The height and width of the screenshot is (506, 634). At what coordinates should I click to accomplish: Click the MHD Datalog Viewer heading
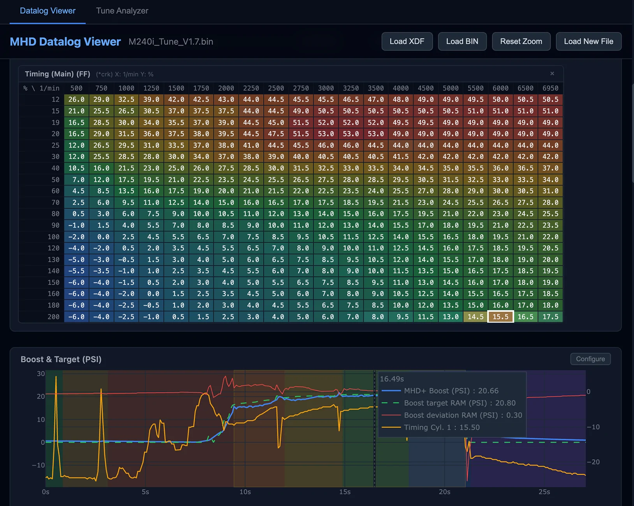[65, 42]
